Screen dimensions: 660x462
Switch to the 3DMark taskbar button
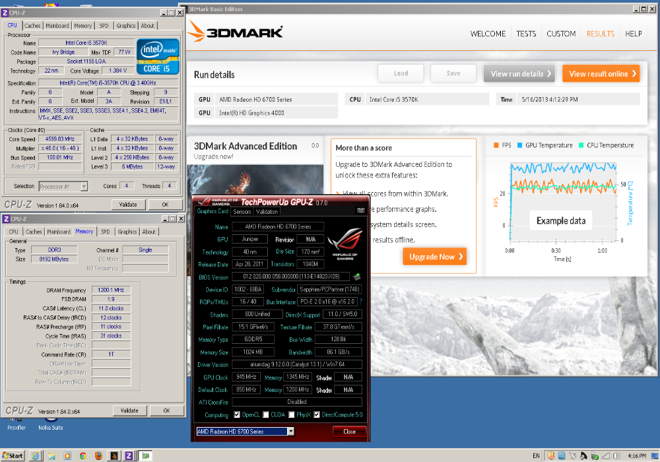(114, 455)
